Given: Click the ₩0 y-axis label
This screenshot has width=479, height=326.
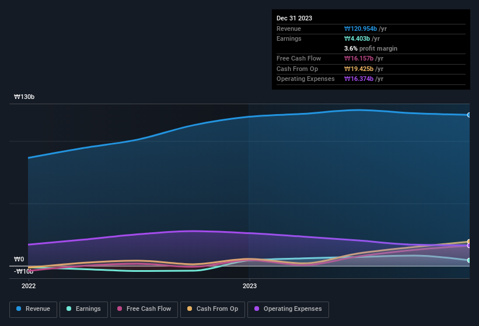Looking at the screenshot, I should (19, 259).
